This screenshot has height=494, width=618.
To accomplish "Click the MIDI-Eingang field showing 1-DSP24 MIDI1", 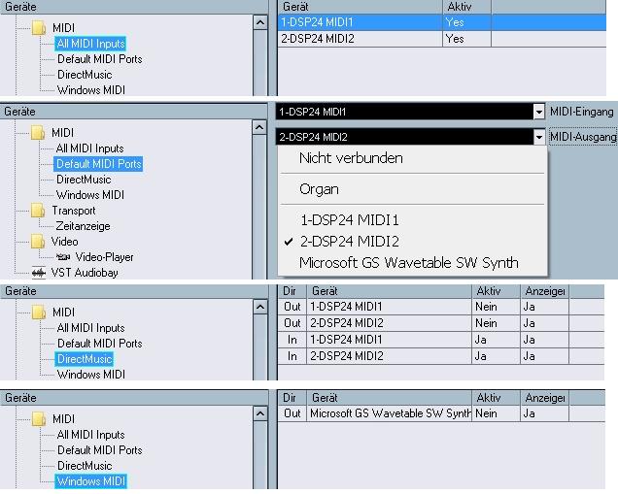I will (405, 113).
